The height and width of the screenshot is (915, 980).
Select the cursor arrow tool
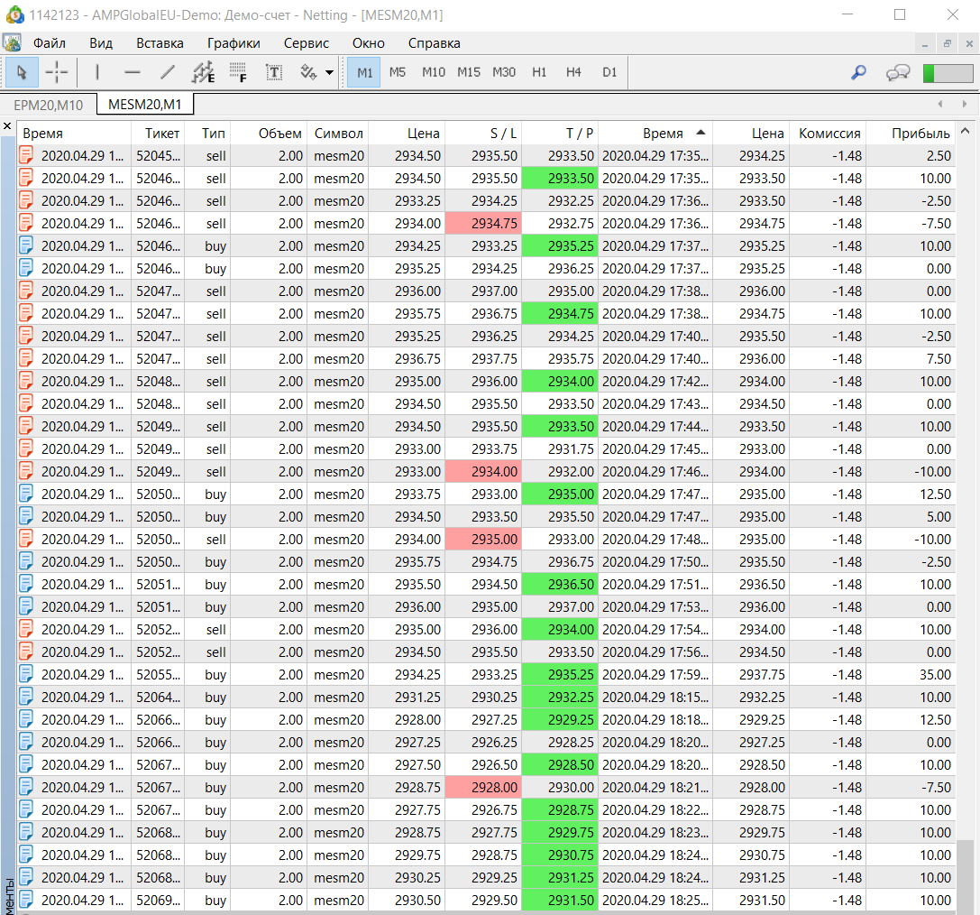pos(22,72)
